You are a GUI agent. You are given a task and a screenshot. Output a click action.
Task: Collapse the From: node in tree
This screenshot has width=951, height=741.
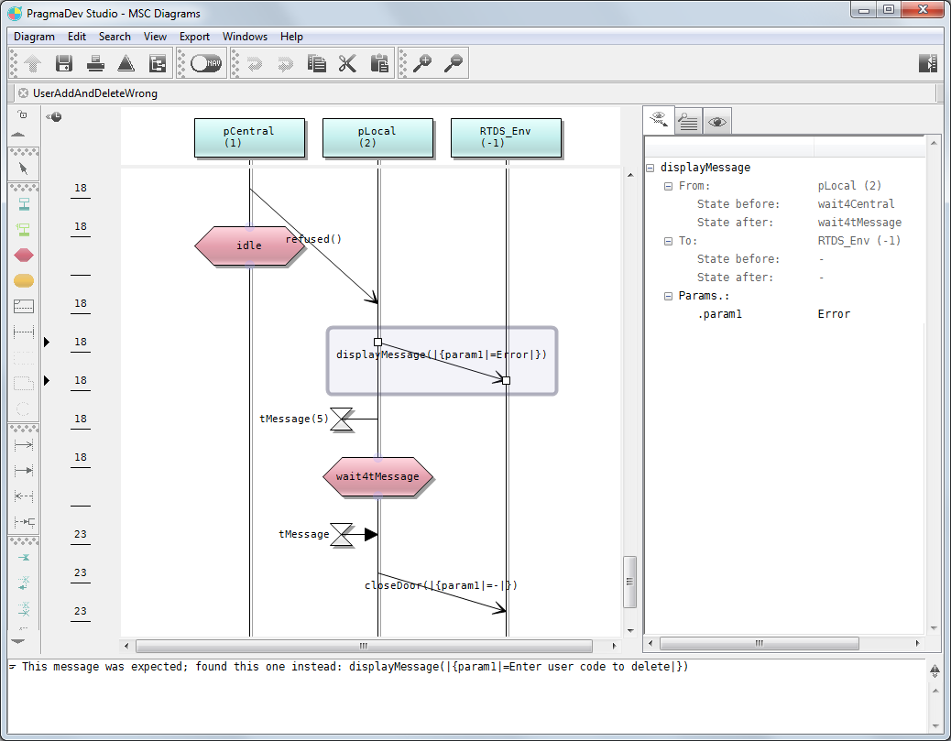tap(668, 186)
